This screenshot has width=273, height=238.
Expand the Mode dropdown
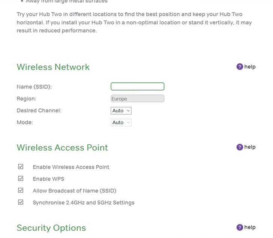click(121, 123)
